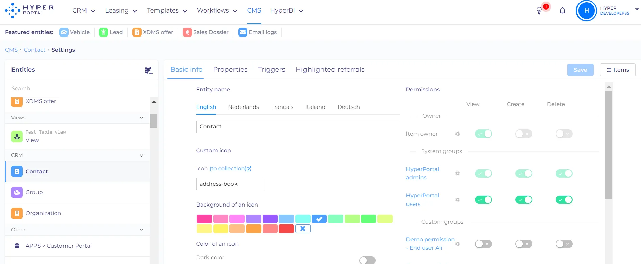
Task: Open the Workflows navigation dropdown
Action: [x=217, y=10]
